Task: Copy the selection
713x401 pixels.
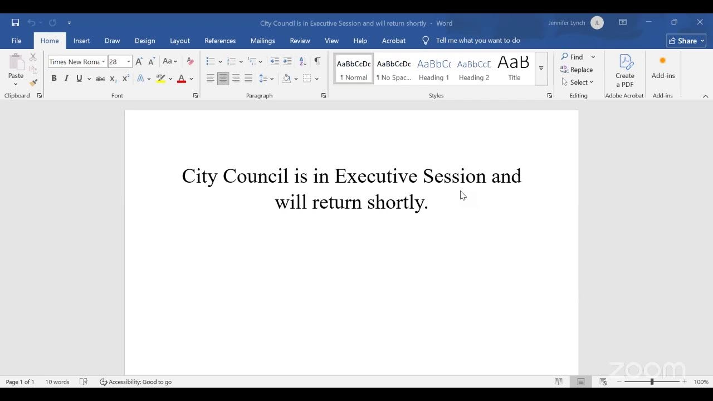Action: 33,70
